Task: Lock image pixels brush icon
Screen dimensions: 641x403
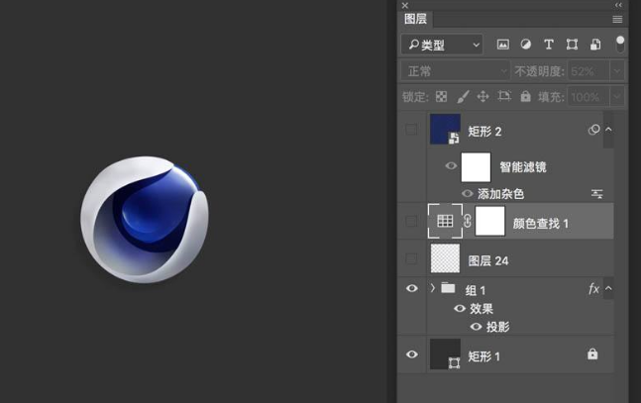Action: (463, 96)
